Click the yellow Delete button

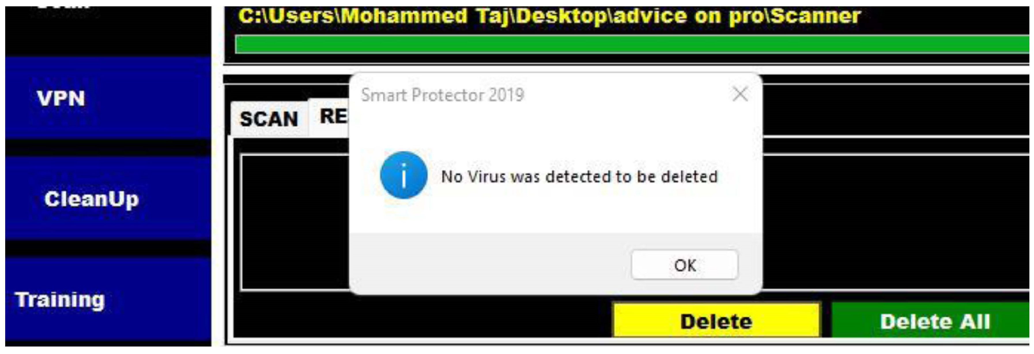[x=716, y=321]
